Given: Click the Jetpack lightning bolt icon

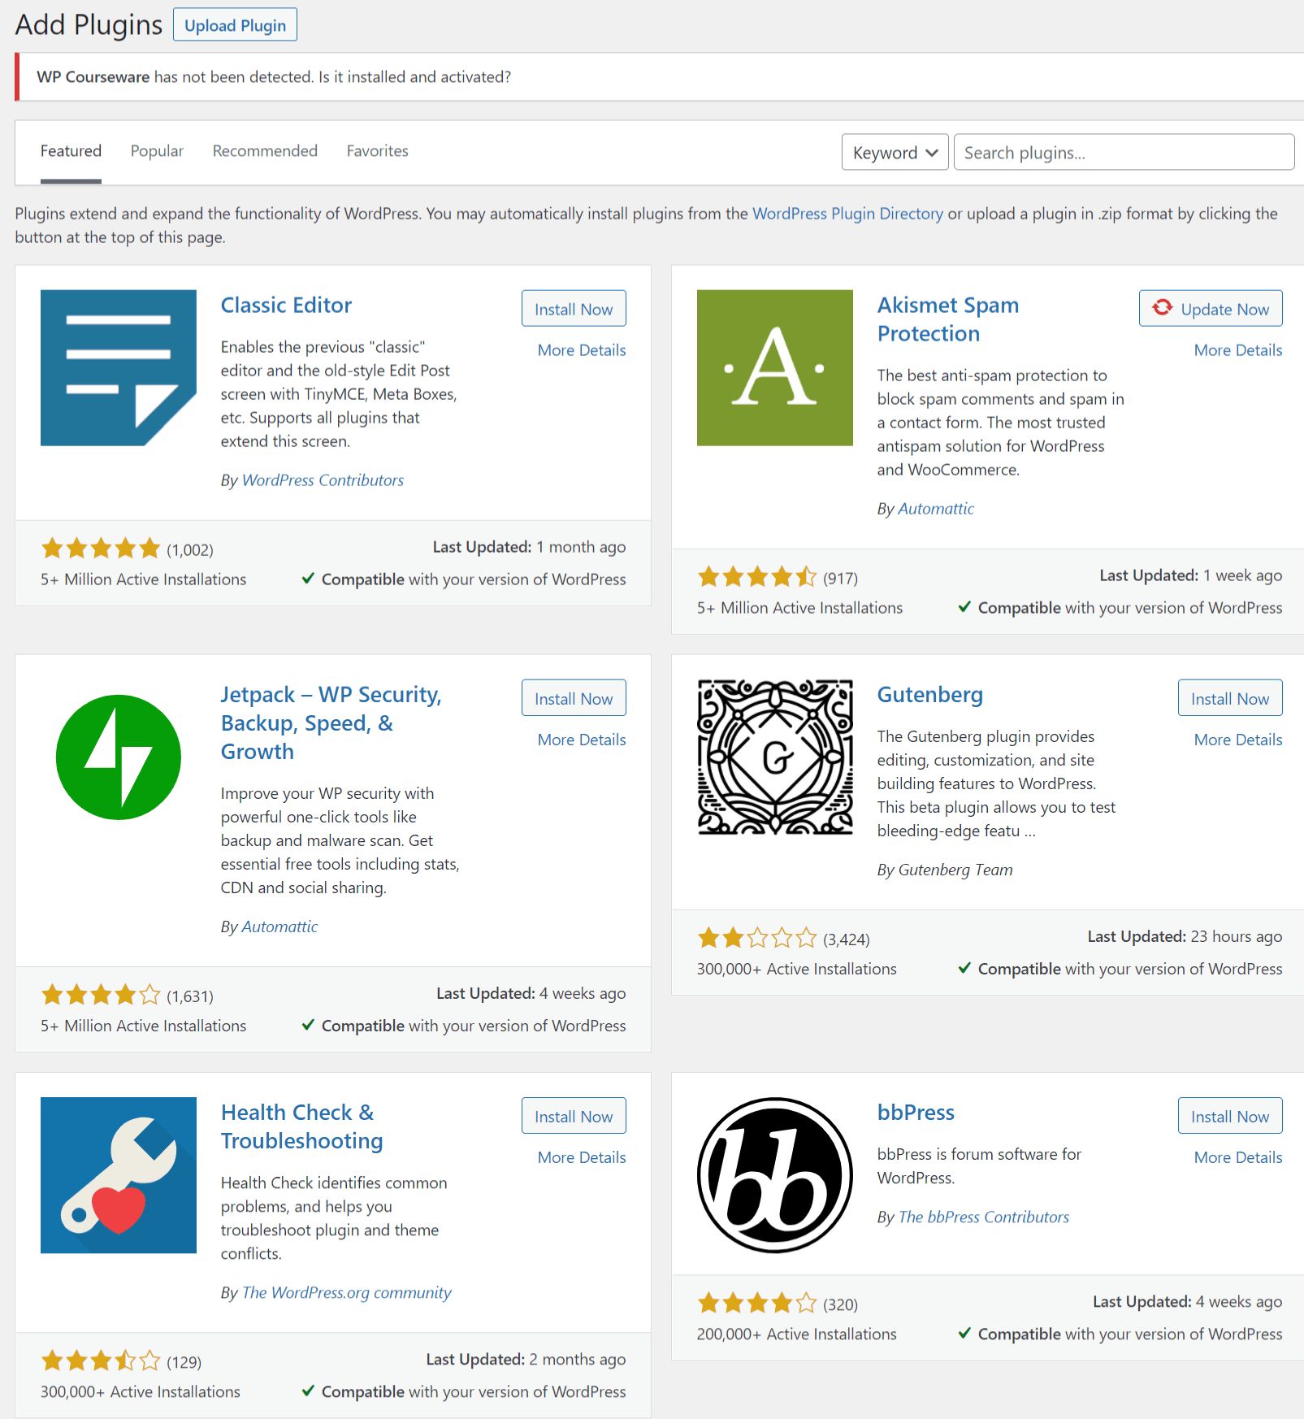Looking at the screenshot, I should click(x=118, y=757).
